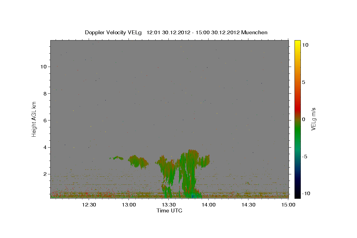Click the colorbar value 10 label

coord(305,45)
